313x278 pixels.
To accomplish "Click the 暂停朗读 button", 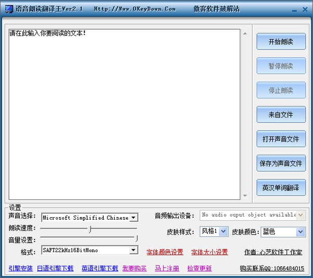I will pos(281,66).
